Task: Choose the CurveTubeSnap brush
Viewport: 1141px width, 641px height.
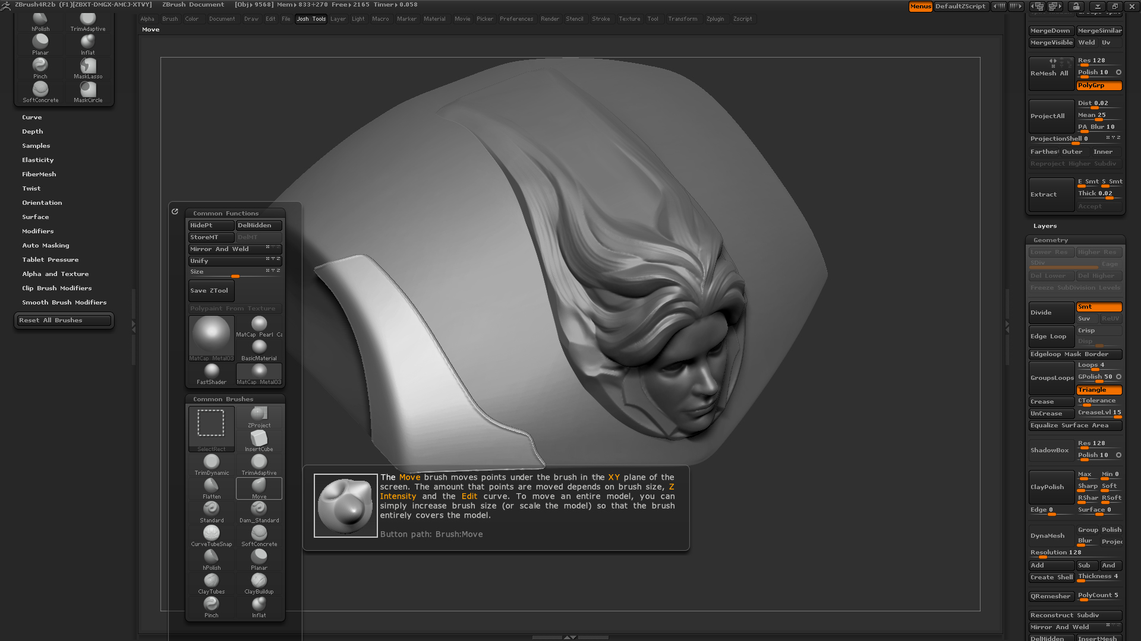Action: point(212,536)
